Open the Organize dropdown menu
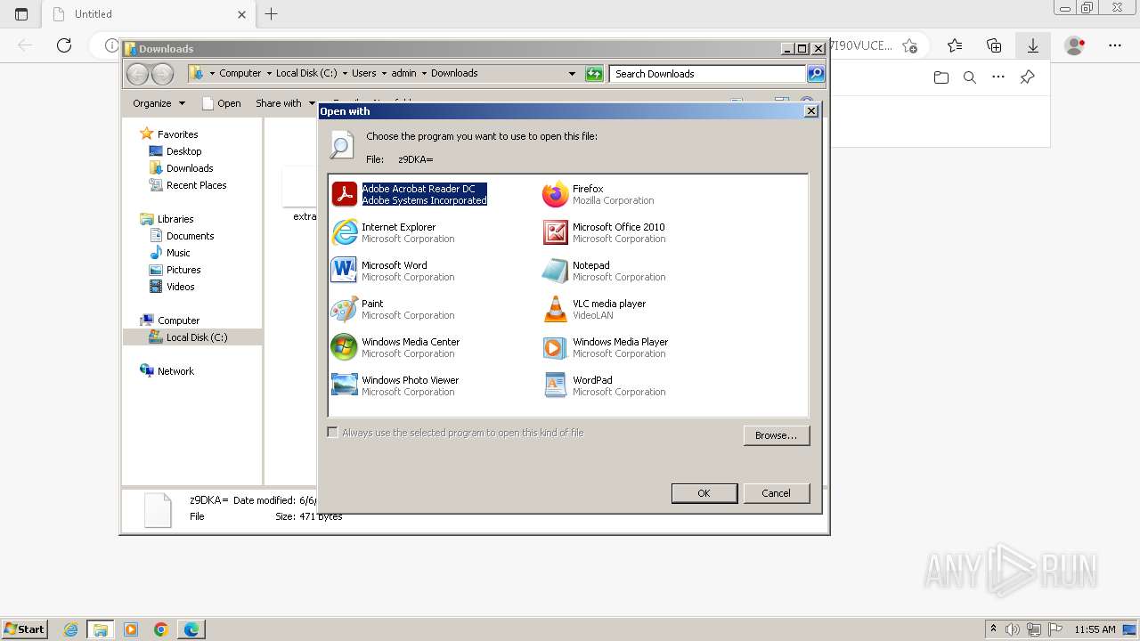The height and width of the screenshot is (641, 1140). point(159,103)
